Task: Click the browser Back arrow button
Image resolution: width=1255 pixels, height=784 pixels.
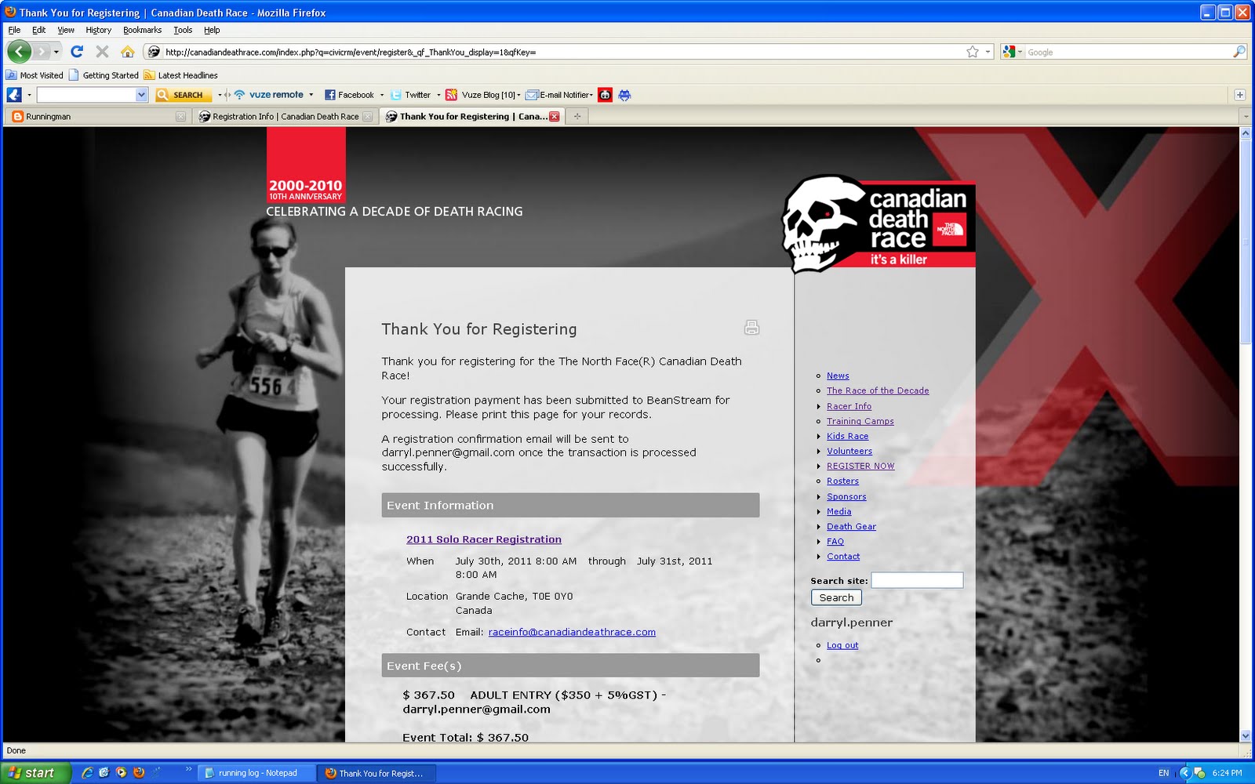Action: pyautogui.click(x=19, y=52)
